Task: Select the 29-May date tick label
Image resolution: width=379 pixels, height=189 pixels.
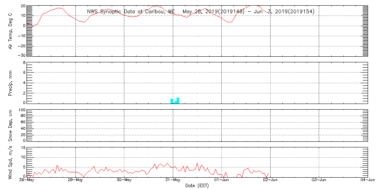Action: 75,180
